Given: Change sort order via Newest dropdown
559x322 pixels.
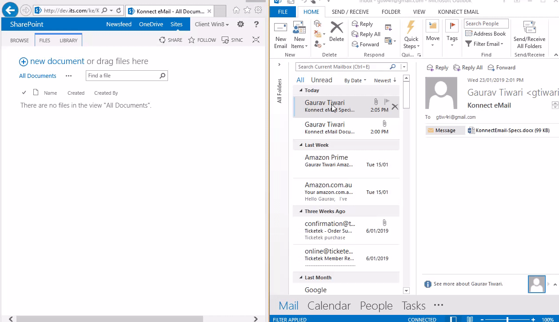Looking at the screenshot, I should [384, 80].
